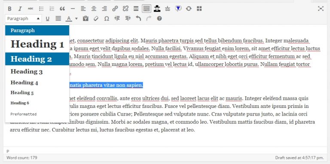Image resolution: width=330 pixels, height=164 pixels.
Task: Click the circular refresh arrows icon
Action: pyautogui.click(x=189, y=9)
